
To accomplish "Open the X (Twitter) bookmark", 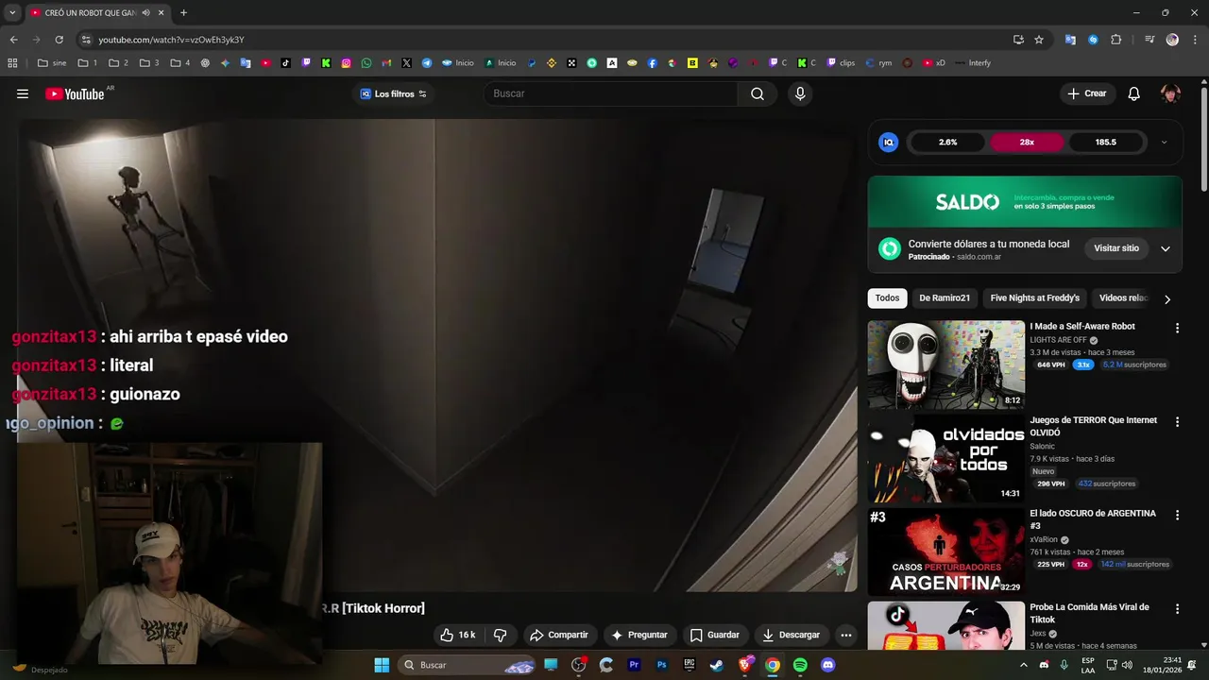I will click(406, 63).
